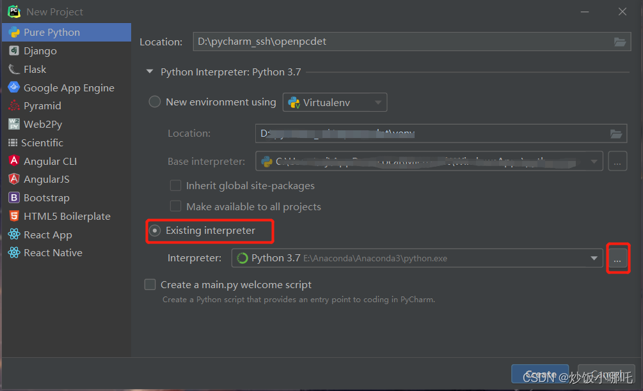Viewport: 643px width, 391px height.
Task: Click the virtualenv Location path field
Action: tap(441, 134)
